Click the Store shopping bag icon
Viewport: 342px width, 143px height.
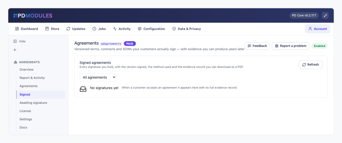coord(47,29)
